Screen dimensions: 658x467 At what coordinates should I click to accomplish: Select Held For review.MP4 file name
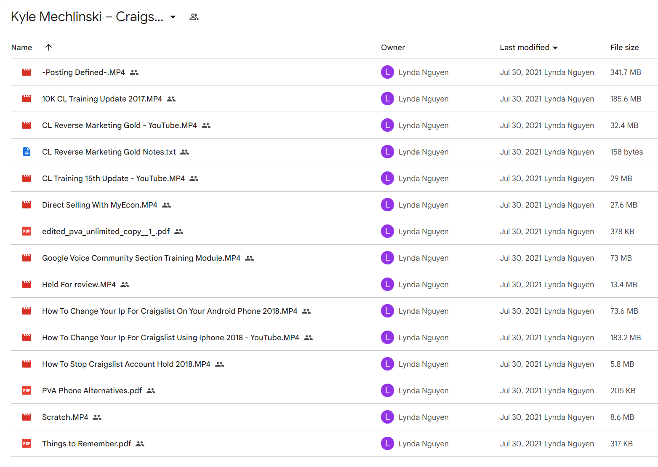point(79,285)
